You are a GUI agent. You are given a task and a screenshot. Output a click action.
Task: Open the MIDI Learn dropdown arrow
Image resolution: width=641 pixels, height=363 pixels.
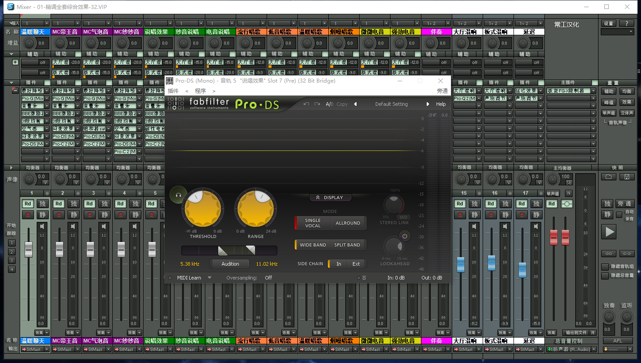pos(209,278)
